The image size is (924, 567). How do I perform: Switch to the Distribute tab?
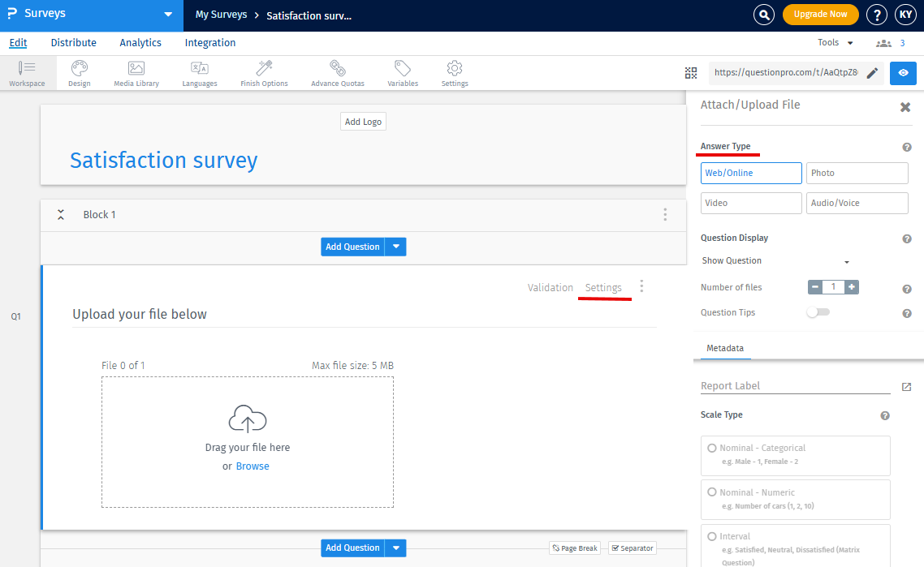point(73,42)
